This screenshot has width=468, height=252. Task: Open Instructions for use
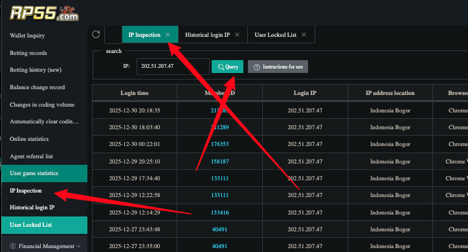pyautogui.click(x=278, y=67)
